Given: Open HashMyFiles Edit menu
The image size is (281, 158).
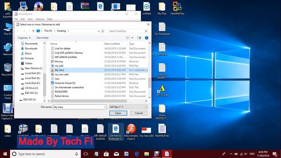Looking at the screenshot, I should click(22, 19).
